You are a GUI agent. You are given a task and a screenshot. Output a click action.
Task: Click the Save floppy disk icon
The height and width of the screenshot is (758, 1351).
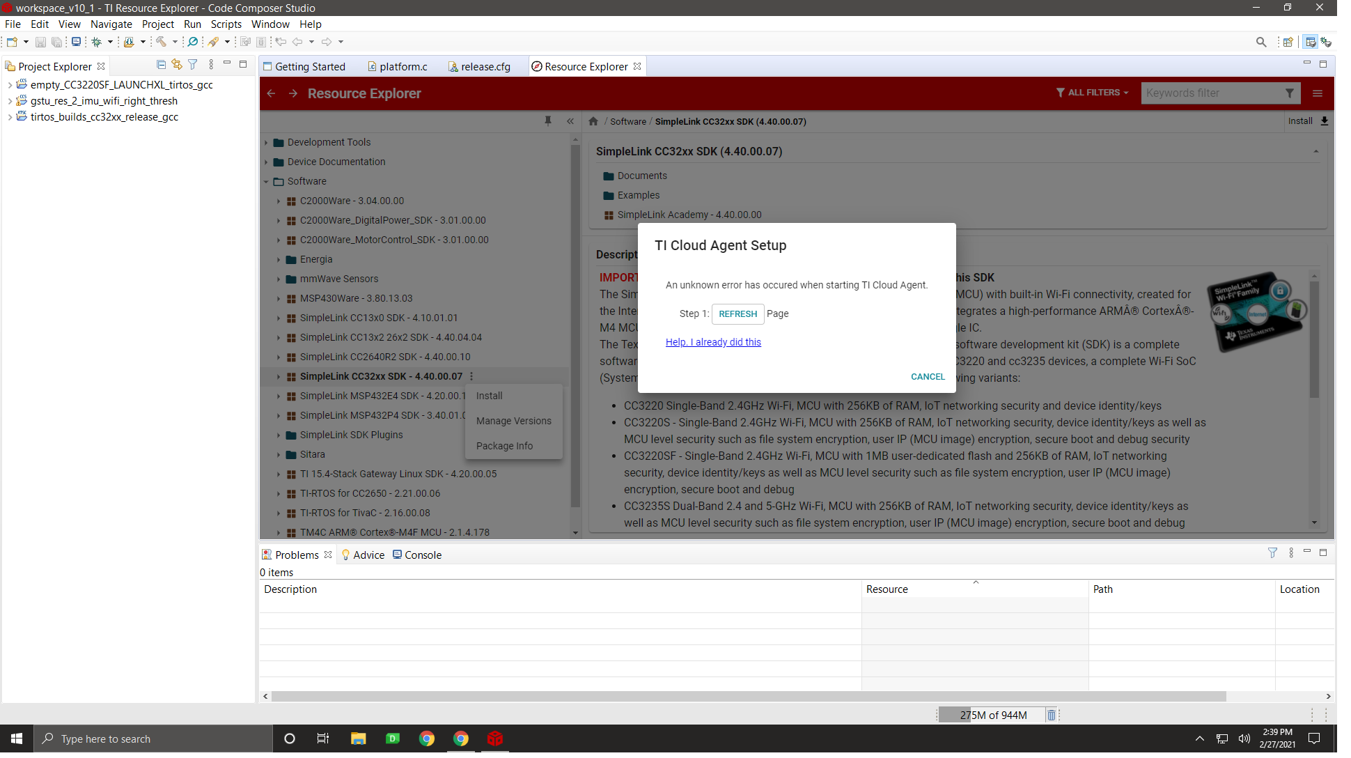[x=40, y=42]
